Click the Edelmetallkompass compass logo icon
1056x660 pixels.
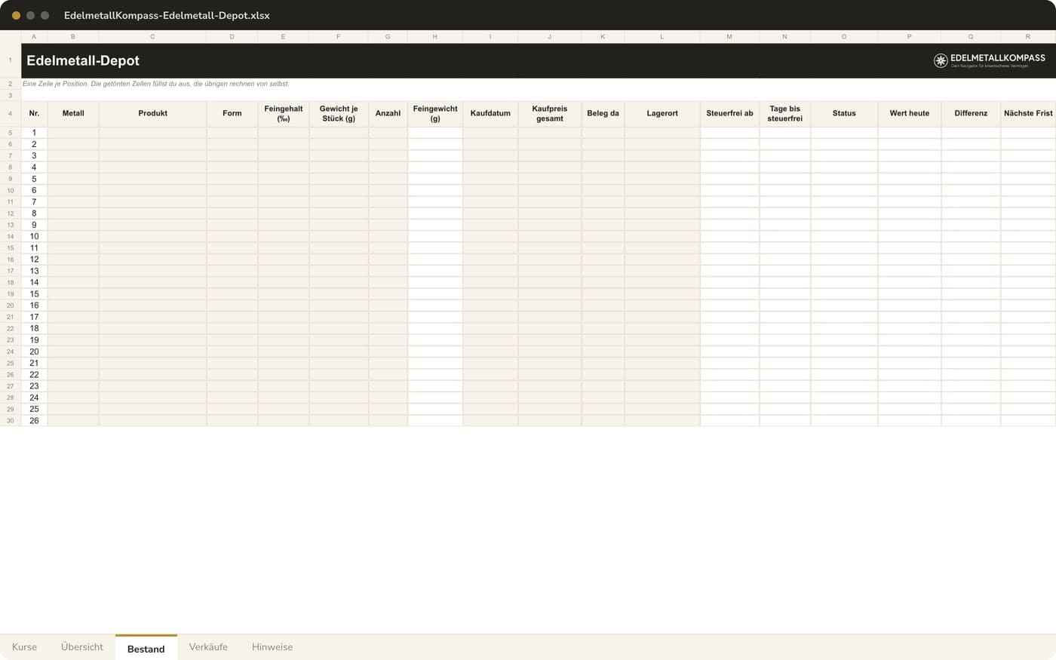941,60
